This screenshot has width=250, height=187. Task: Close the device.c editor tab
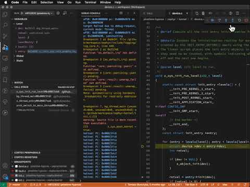coord(187,14)
